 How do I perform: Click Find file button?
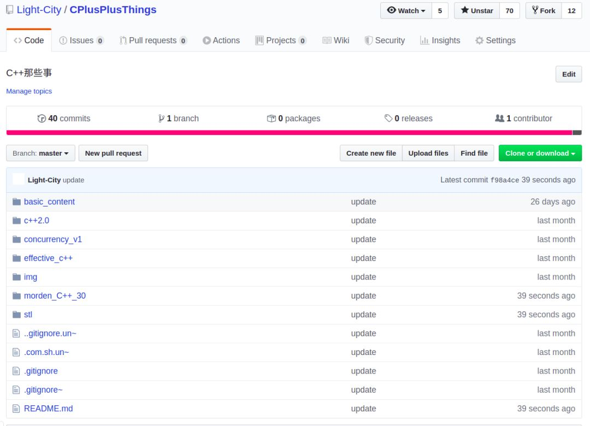(x=474, y=153)
